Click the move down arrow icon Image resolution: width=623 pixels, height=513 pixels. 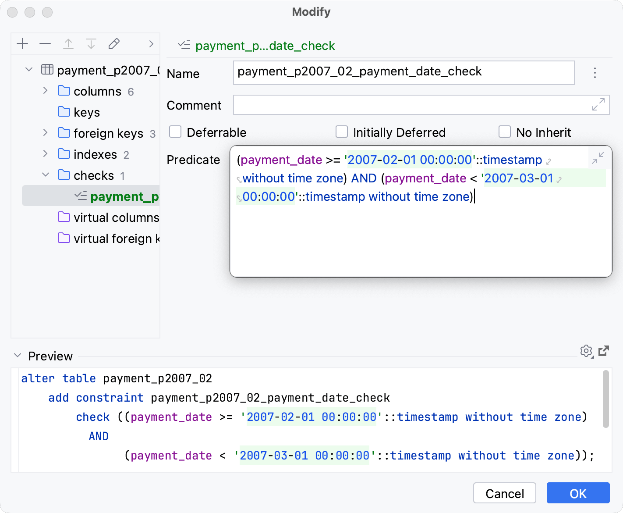pos(91,44)
